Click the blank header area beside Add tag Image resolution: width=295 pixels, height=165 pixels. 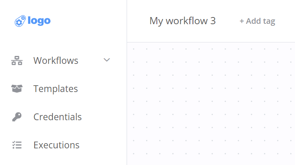(286, 21)
